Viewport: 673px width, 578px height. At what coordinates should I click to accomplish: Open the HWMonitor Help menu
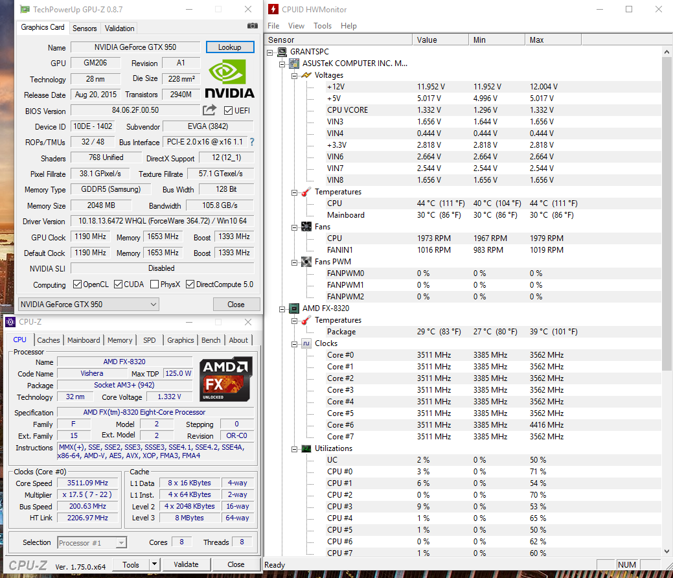[x=348, y=26]
